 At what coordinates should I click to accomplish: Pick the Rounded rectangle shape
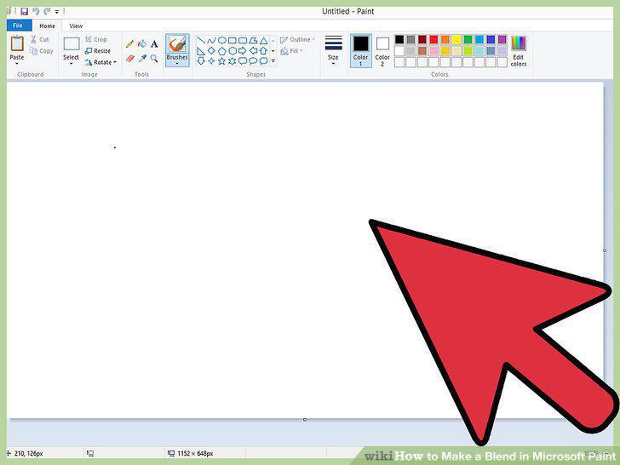pos(243,40)
